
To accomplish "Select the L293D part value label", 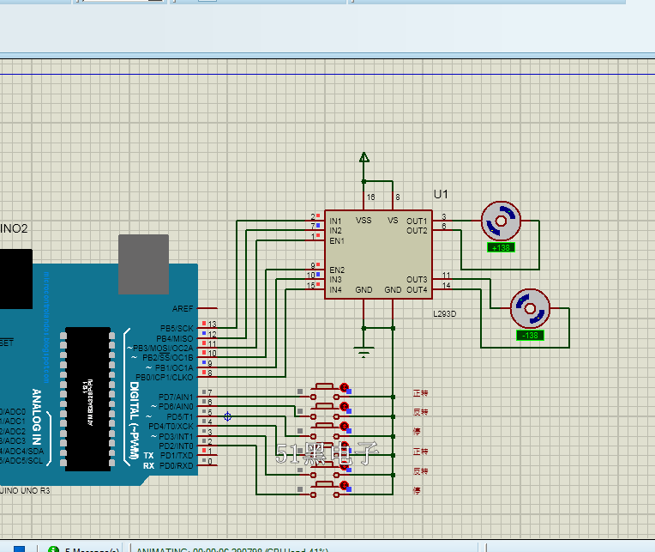I will tap(444, 314).
